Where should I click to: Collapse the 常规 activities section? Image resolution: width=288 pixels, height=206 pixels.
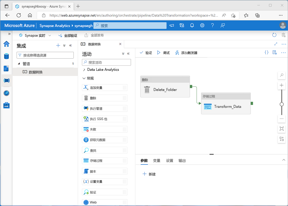point(84,78)
